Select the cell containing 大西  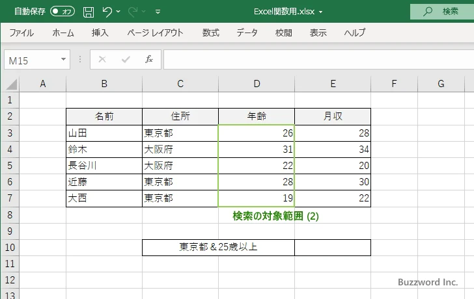pyautogui.click(x=104, y=198)
